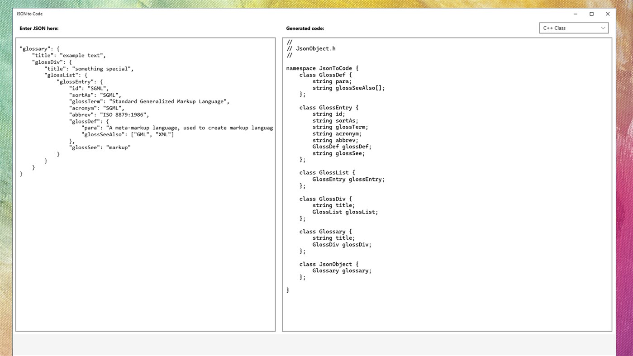This screenshot has width=633, height=356.
Task: Click the class GlossDef { line
Action: [x=325, y=75]
